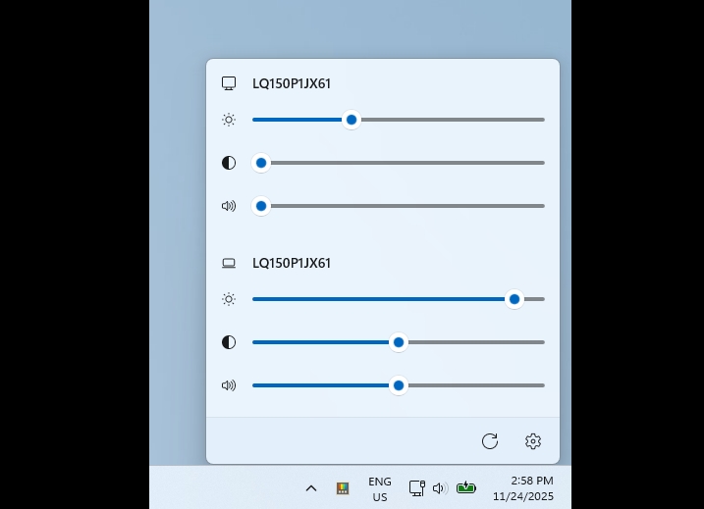This screenshot has width=704, height=509.
Task: Click the first monitor's brightness sun icon
Action: pos(229,120)
